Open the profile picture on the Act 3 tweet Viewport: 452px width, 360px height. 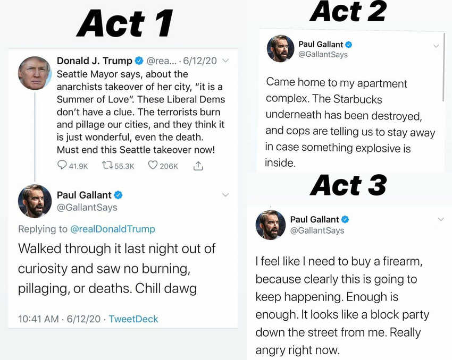coord(271,225)
